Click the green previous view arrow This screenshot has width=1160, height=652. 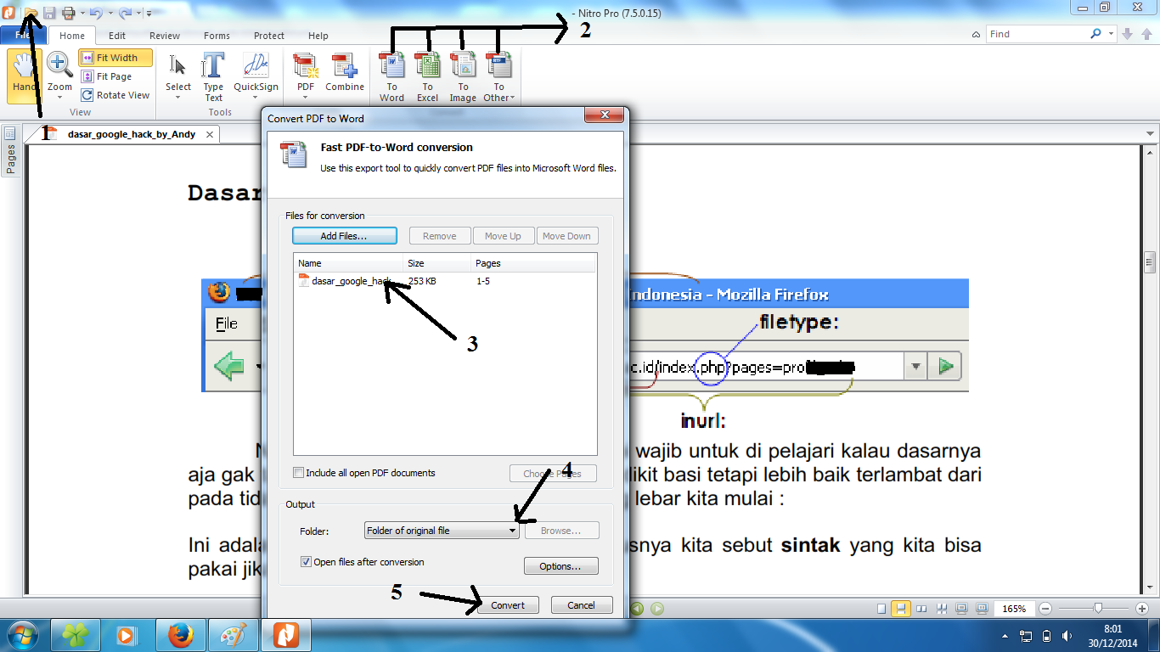(x=637, y=609)
